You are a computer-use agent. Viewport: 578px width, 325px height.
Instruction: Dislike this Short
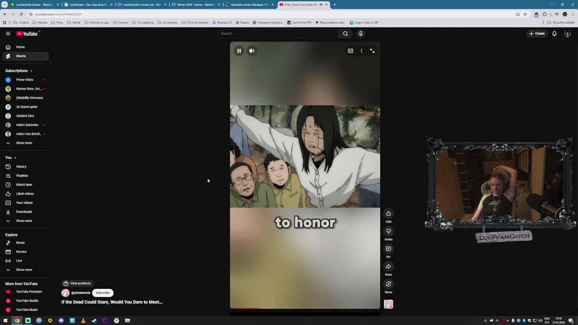388,231
